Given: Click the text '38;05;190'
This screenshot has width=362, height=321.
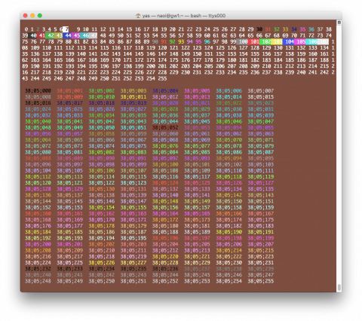Looking at the screenshot, I should 229,232.
